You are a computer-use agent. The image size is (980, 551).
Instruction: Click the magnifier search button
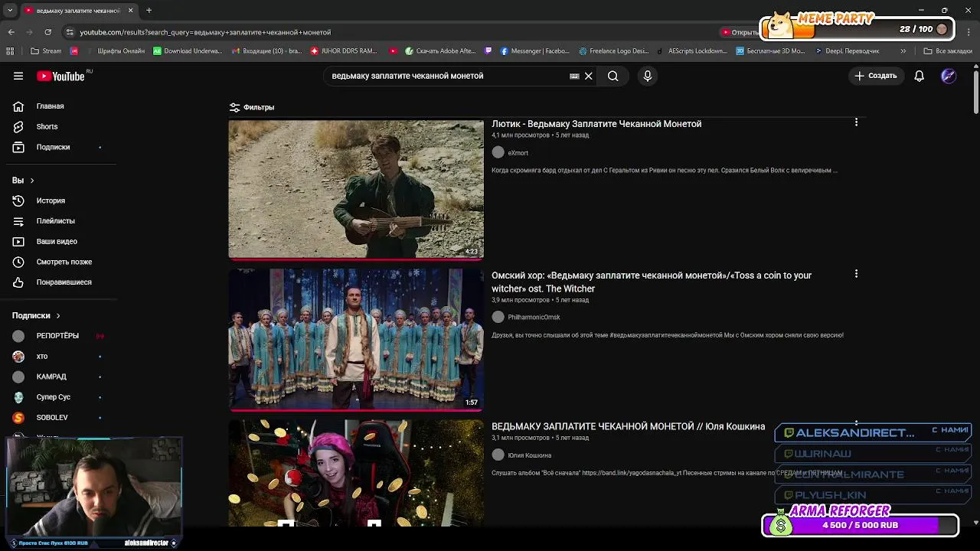point(612,76)
